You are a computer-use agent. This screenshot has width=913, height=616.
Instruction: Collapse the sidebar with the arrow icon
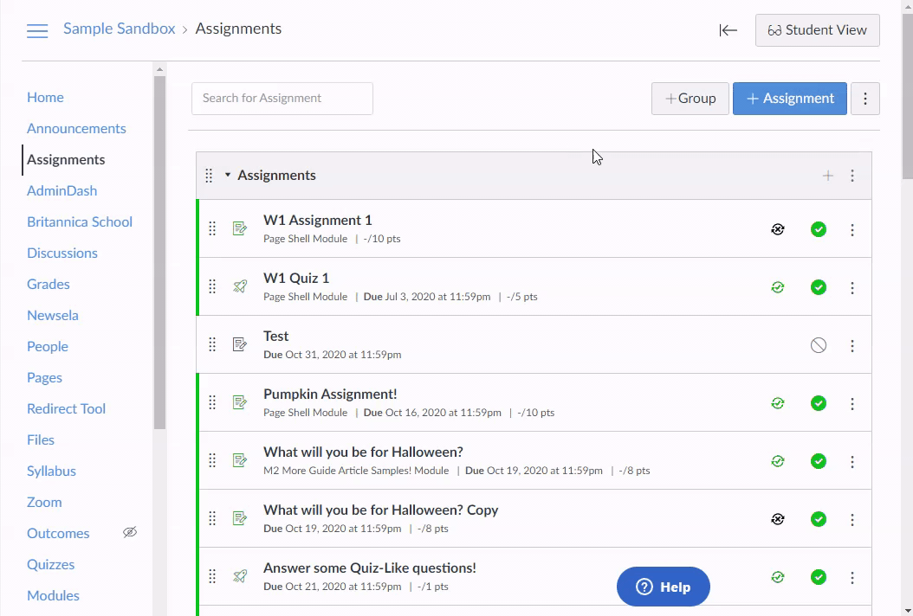728,30
